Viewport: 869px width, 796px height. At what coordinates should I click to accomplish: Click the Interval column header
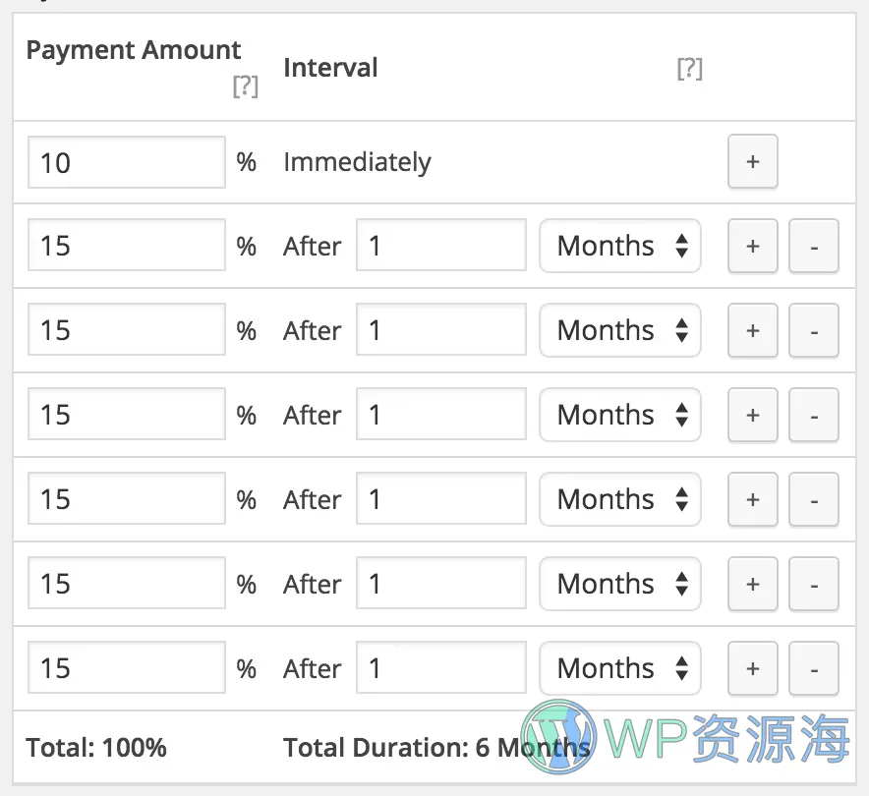point(330,68)
